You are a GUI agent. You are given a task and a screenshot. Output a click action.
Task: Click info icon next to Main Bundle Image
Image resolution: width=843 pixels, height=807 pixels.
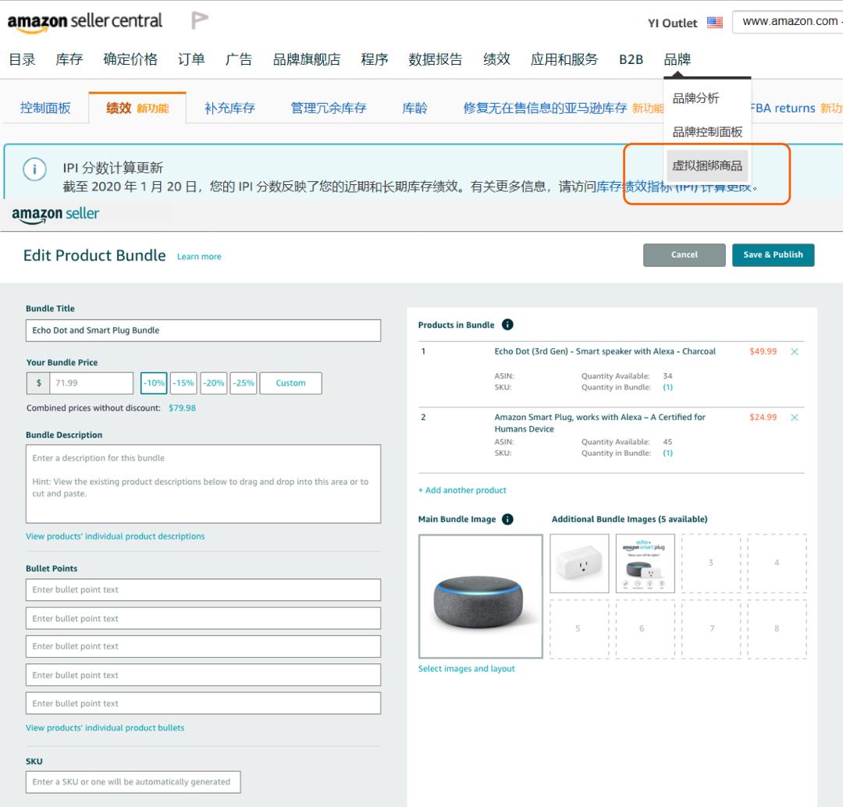[x=507, y=519]
